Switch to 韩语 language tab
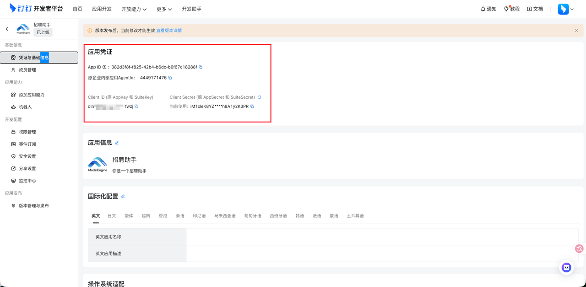Screen dimensions: 586x287 click(x=300, y=216)
